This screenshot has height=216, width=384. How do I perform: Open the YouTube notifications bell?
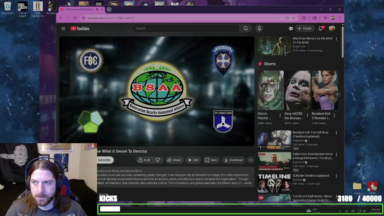pyautogui.click(x=320, y=28)
